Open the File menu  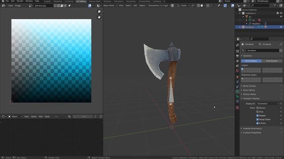(x=7, y=1)
